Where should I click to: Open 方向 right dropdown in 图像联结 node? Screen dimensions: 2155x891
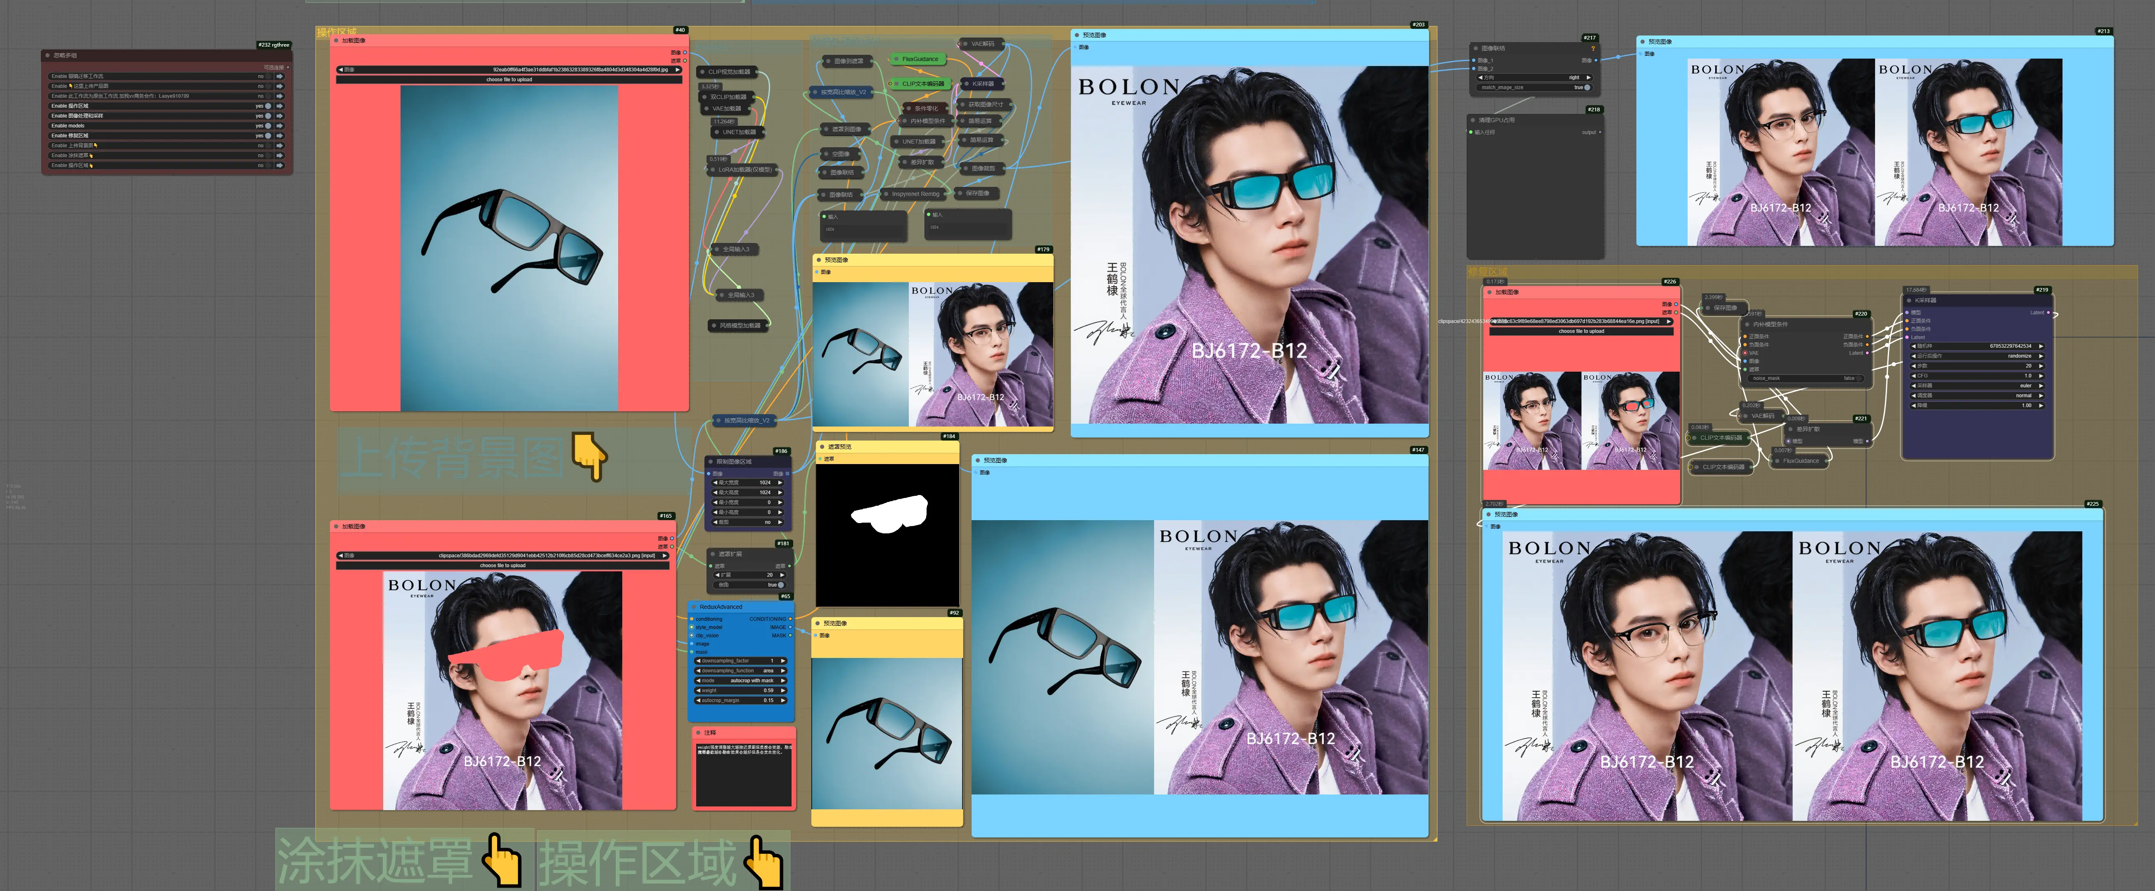pos(1534,78)
